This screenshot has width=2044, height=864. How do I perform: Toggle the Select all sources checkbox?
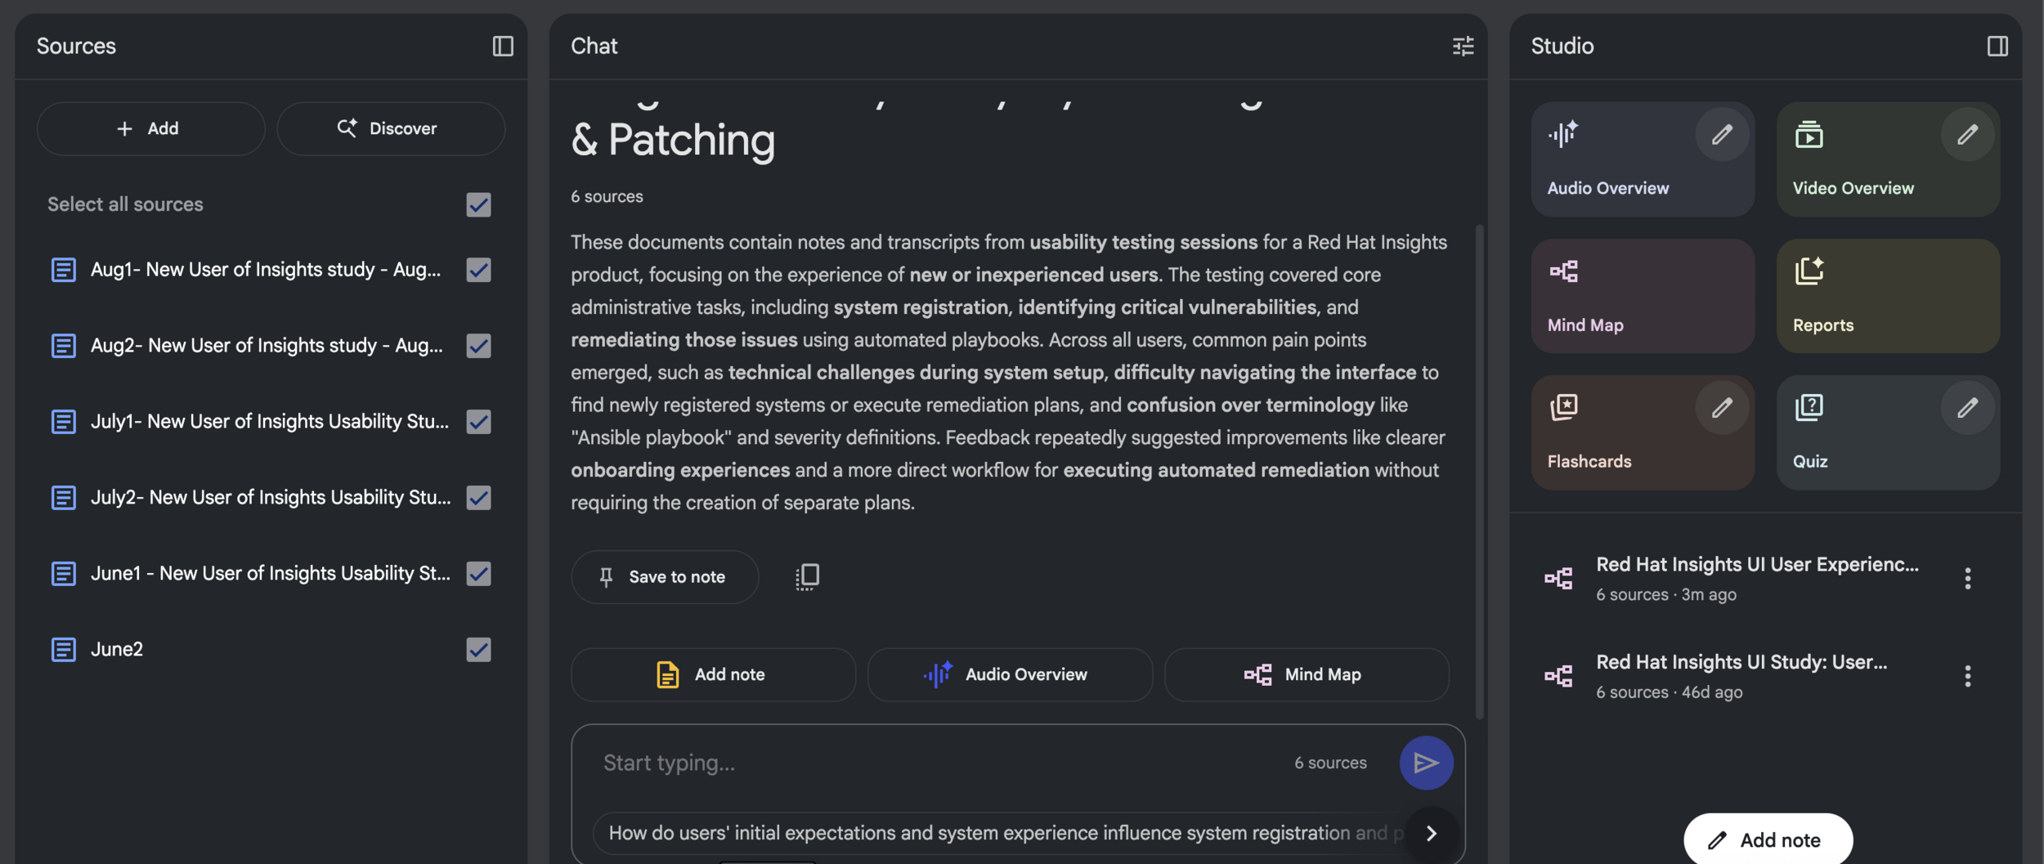[x=478, y=204]
